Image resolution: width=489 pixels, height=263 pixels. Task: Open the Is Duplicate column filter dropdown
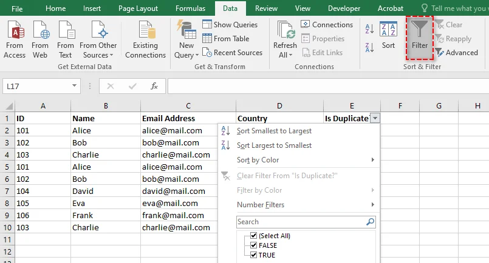(x=375, y=119)
